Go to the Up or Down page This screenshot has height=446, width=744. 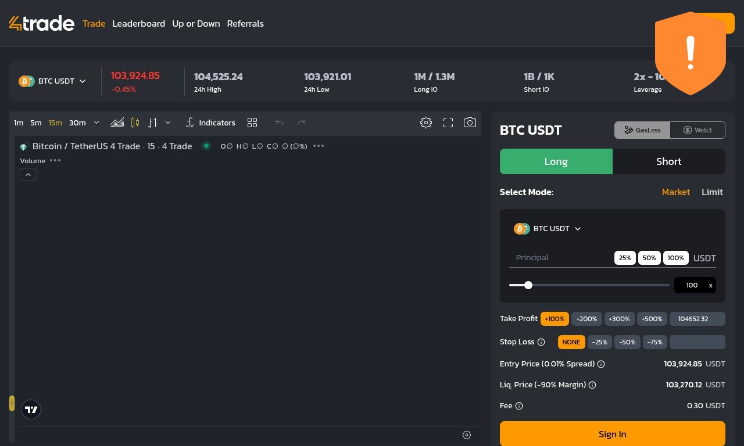point(196,24)
